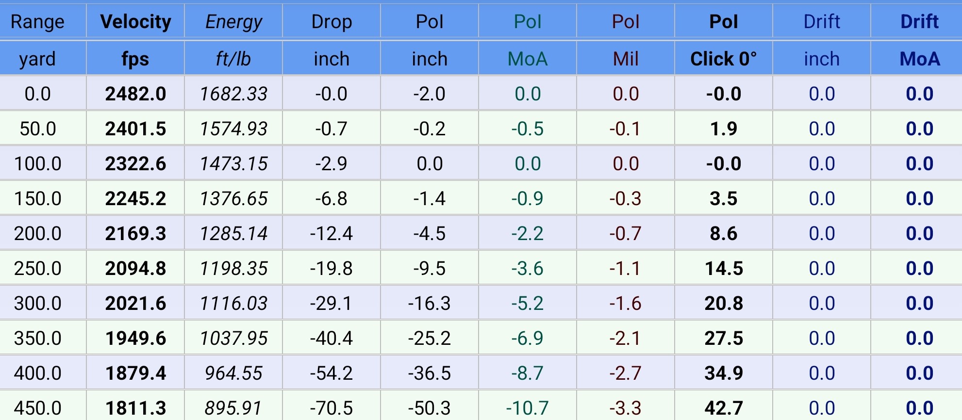Click the Pol MoA value -8.7
The width and height of the screenshot is (962, 420).
click(528, 373)
